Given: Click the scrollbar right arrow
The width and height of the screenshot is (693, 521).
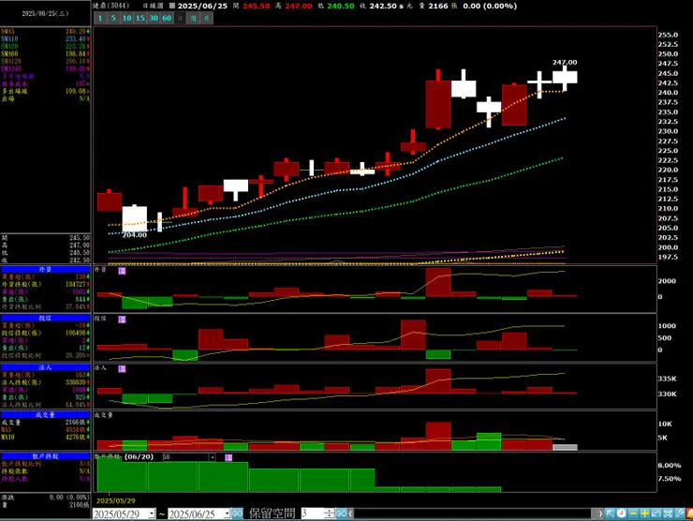Looking at the screenshot, I should (599, 514).
